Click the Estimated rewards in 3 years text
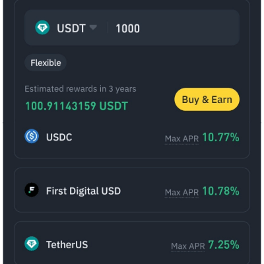 click(x=81, y=89)
